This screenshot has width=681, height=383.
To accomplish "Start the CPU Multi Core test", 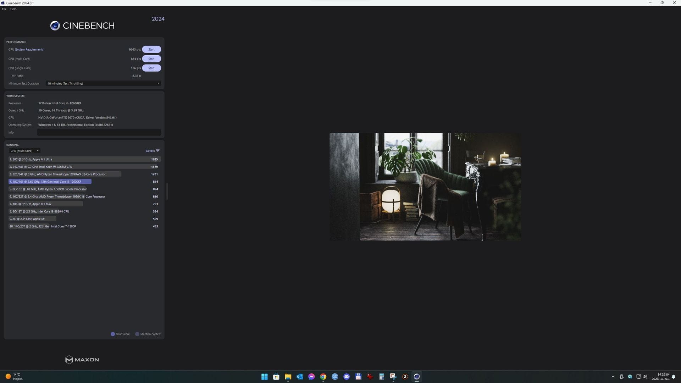I will [151, 59].
